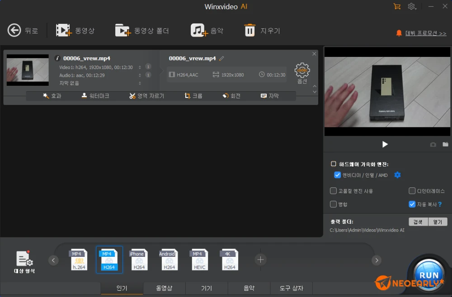The height and width of the screenshot is (297, 452).
Task: Click the 1920x1080 output resolution
Action: tap(229, 75)
